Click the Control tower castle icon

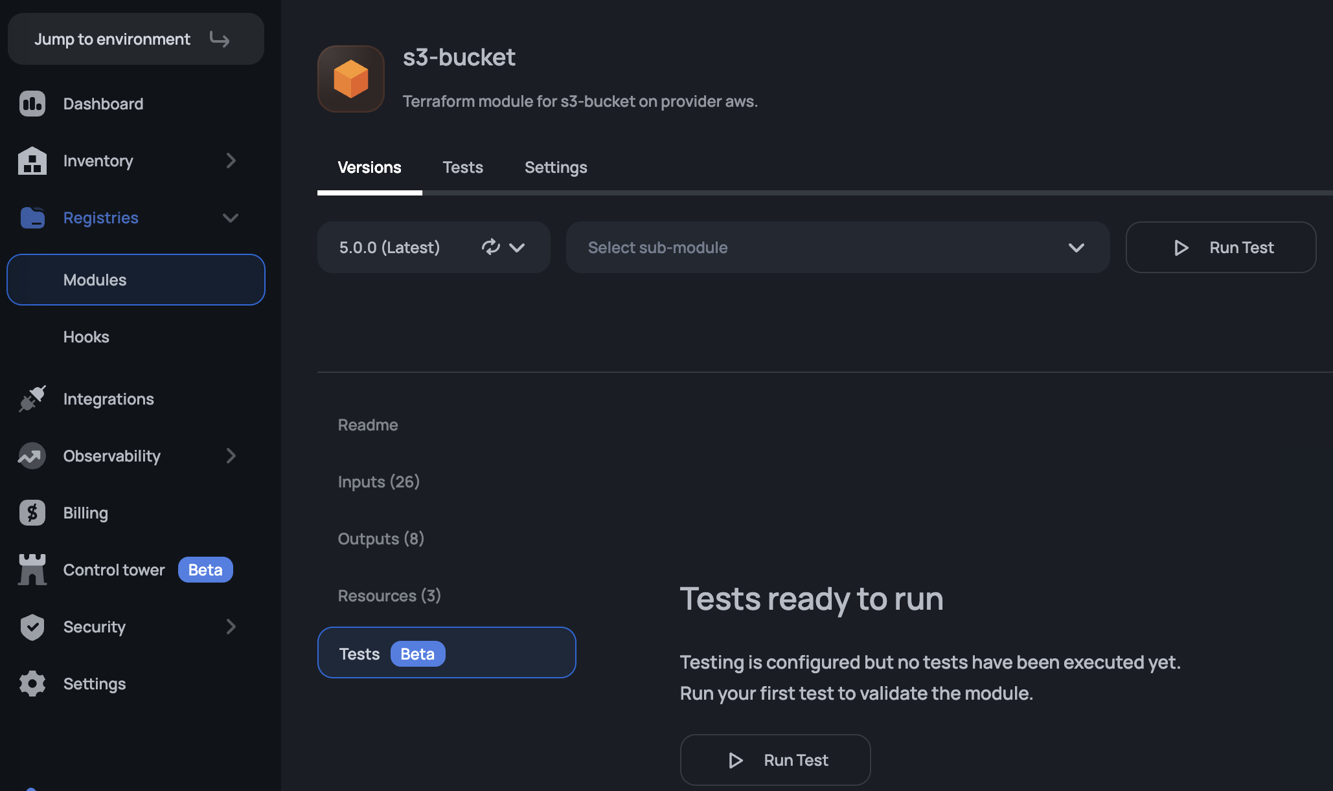tap(32, 570)
